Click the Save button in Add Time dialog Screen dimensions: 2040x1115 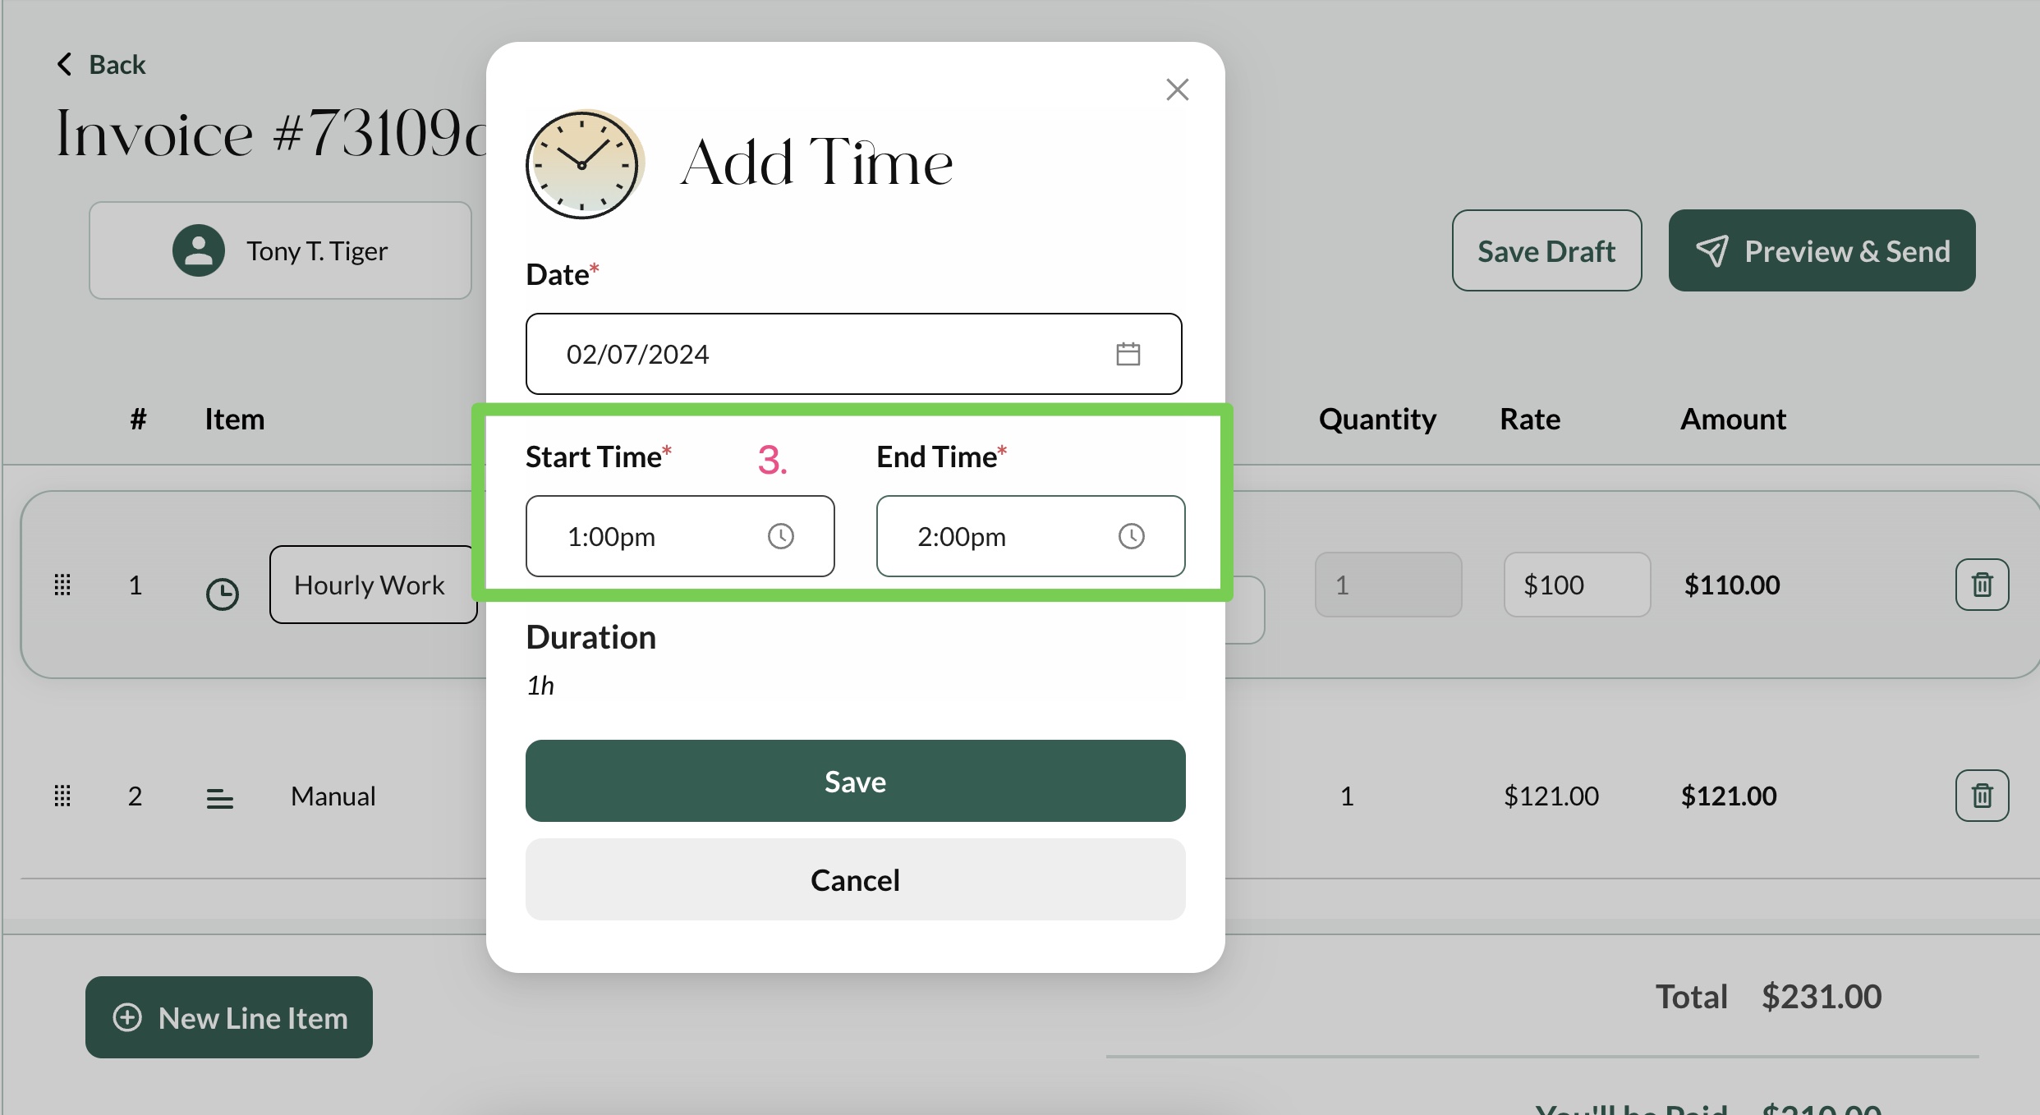coord(854,782)
